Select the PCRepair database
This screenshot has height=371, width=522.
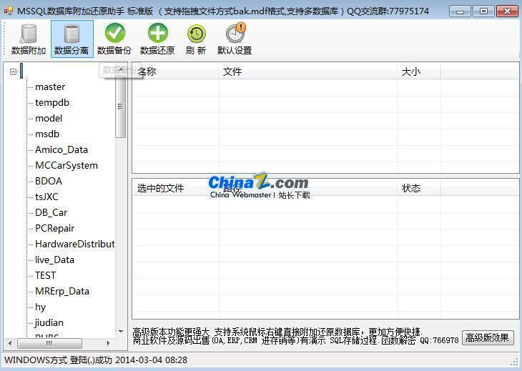(54, 228)
